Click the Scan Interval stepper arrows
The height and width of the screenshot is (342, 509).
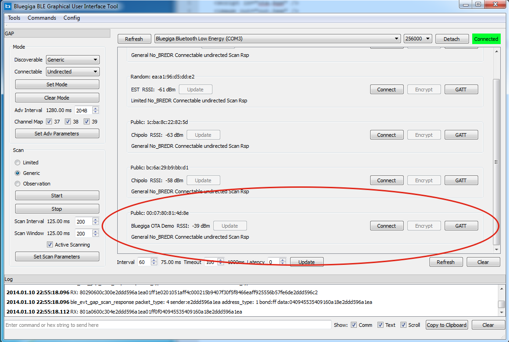[96, 221]
